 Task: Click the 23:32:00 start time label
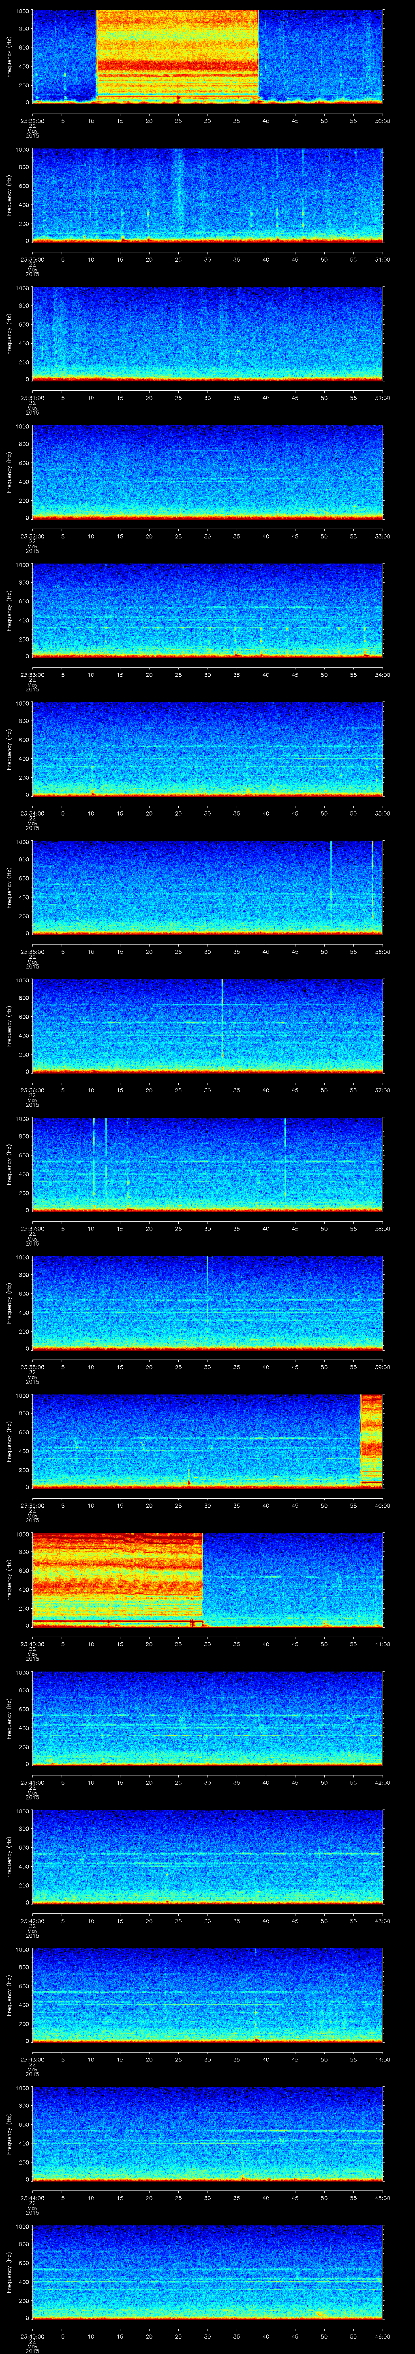[x=32, y=536]
